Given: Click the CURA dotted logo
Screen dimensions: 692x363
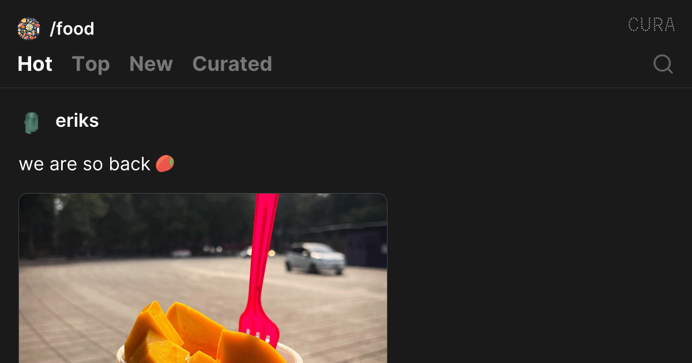Looking at the screenshot, I should coord(652,25).
